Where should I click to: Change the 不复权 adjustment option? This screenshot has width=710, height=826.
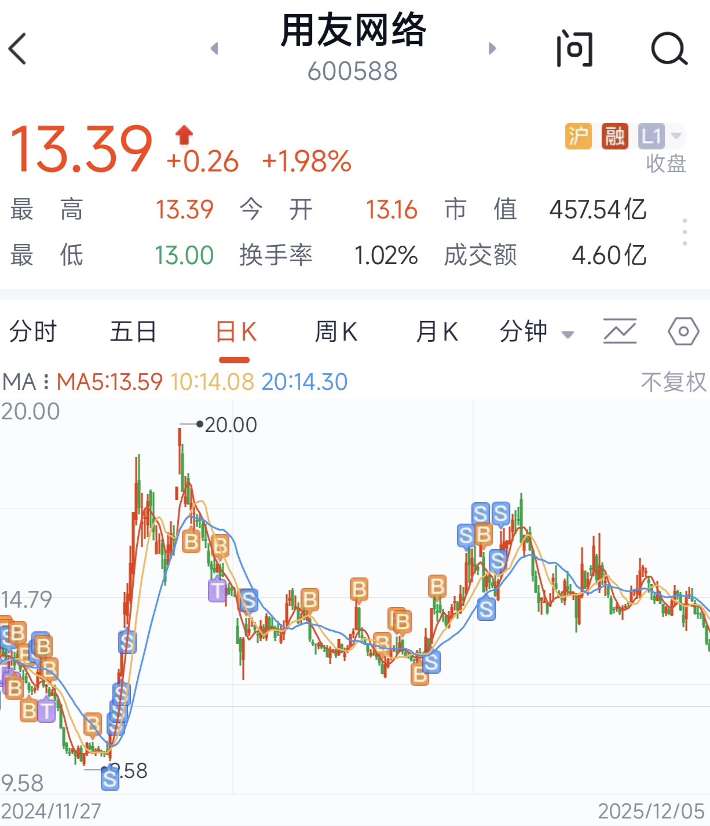click(x=674, y=382)
